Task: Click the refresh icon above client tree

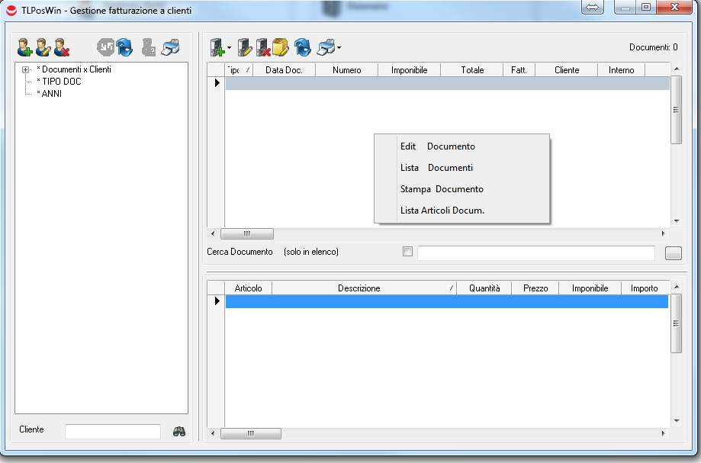Action: (x=124, y=48)
